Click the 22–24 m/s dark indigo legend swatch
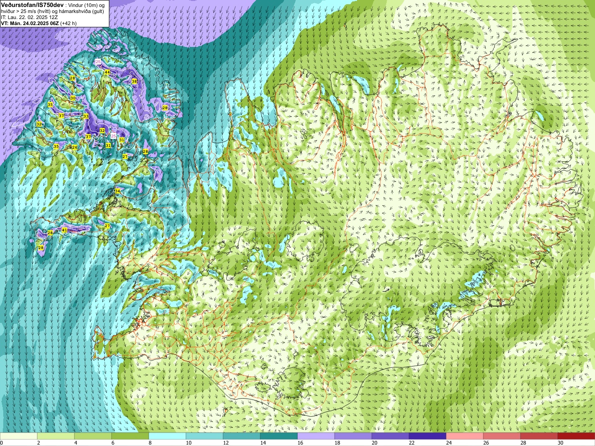The image size is (595, 446). pos(428,436)
